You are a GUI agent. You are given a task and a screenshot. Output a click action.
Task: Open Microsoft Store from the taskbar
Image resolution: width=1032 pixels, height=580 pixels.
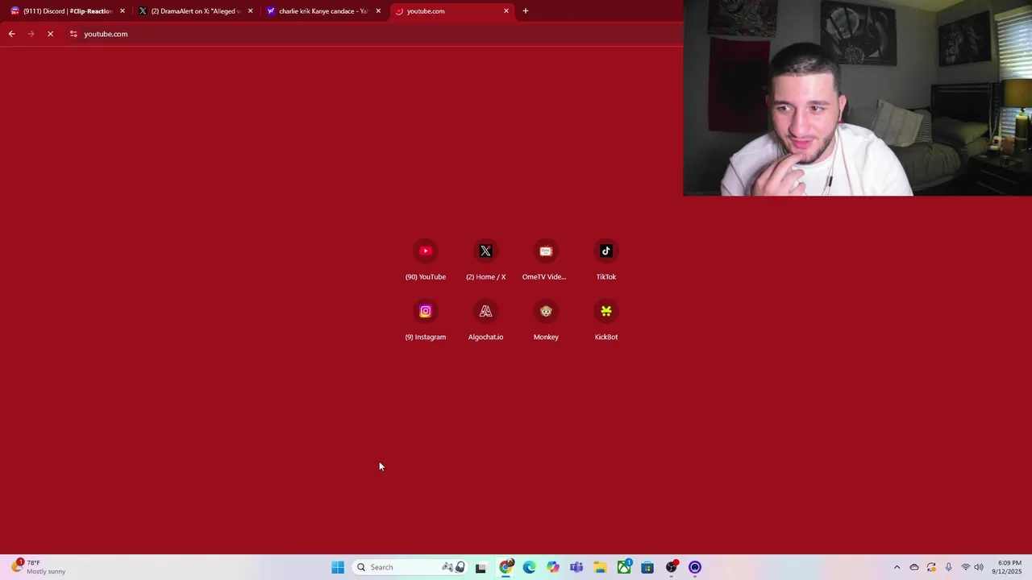[x=647, y=567]
